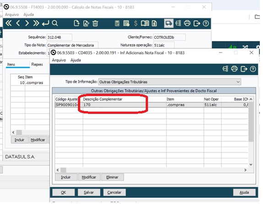Go to the first record arrow
This screenshot has height=204, width=263.
9,23
